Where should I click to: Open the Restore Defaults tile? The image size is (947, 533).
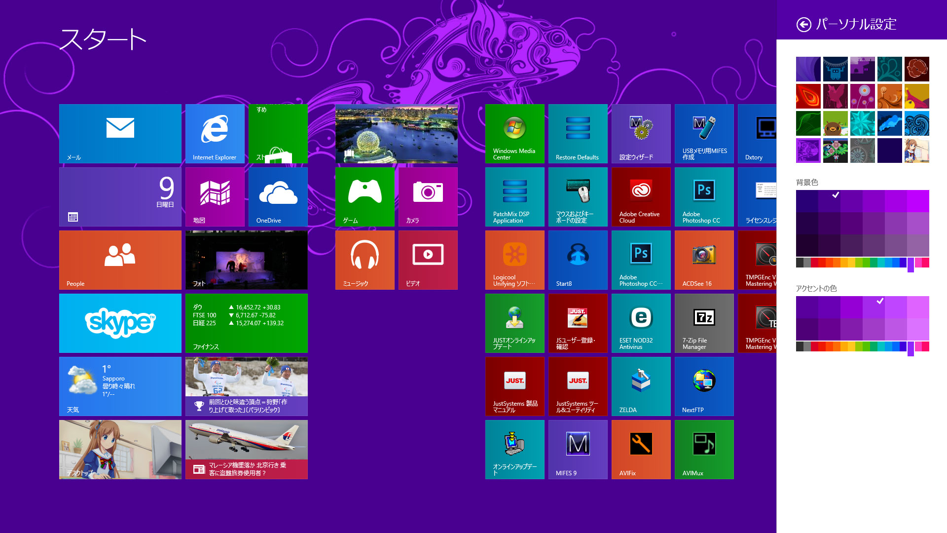click(578, 134)
